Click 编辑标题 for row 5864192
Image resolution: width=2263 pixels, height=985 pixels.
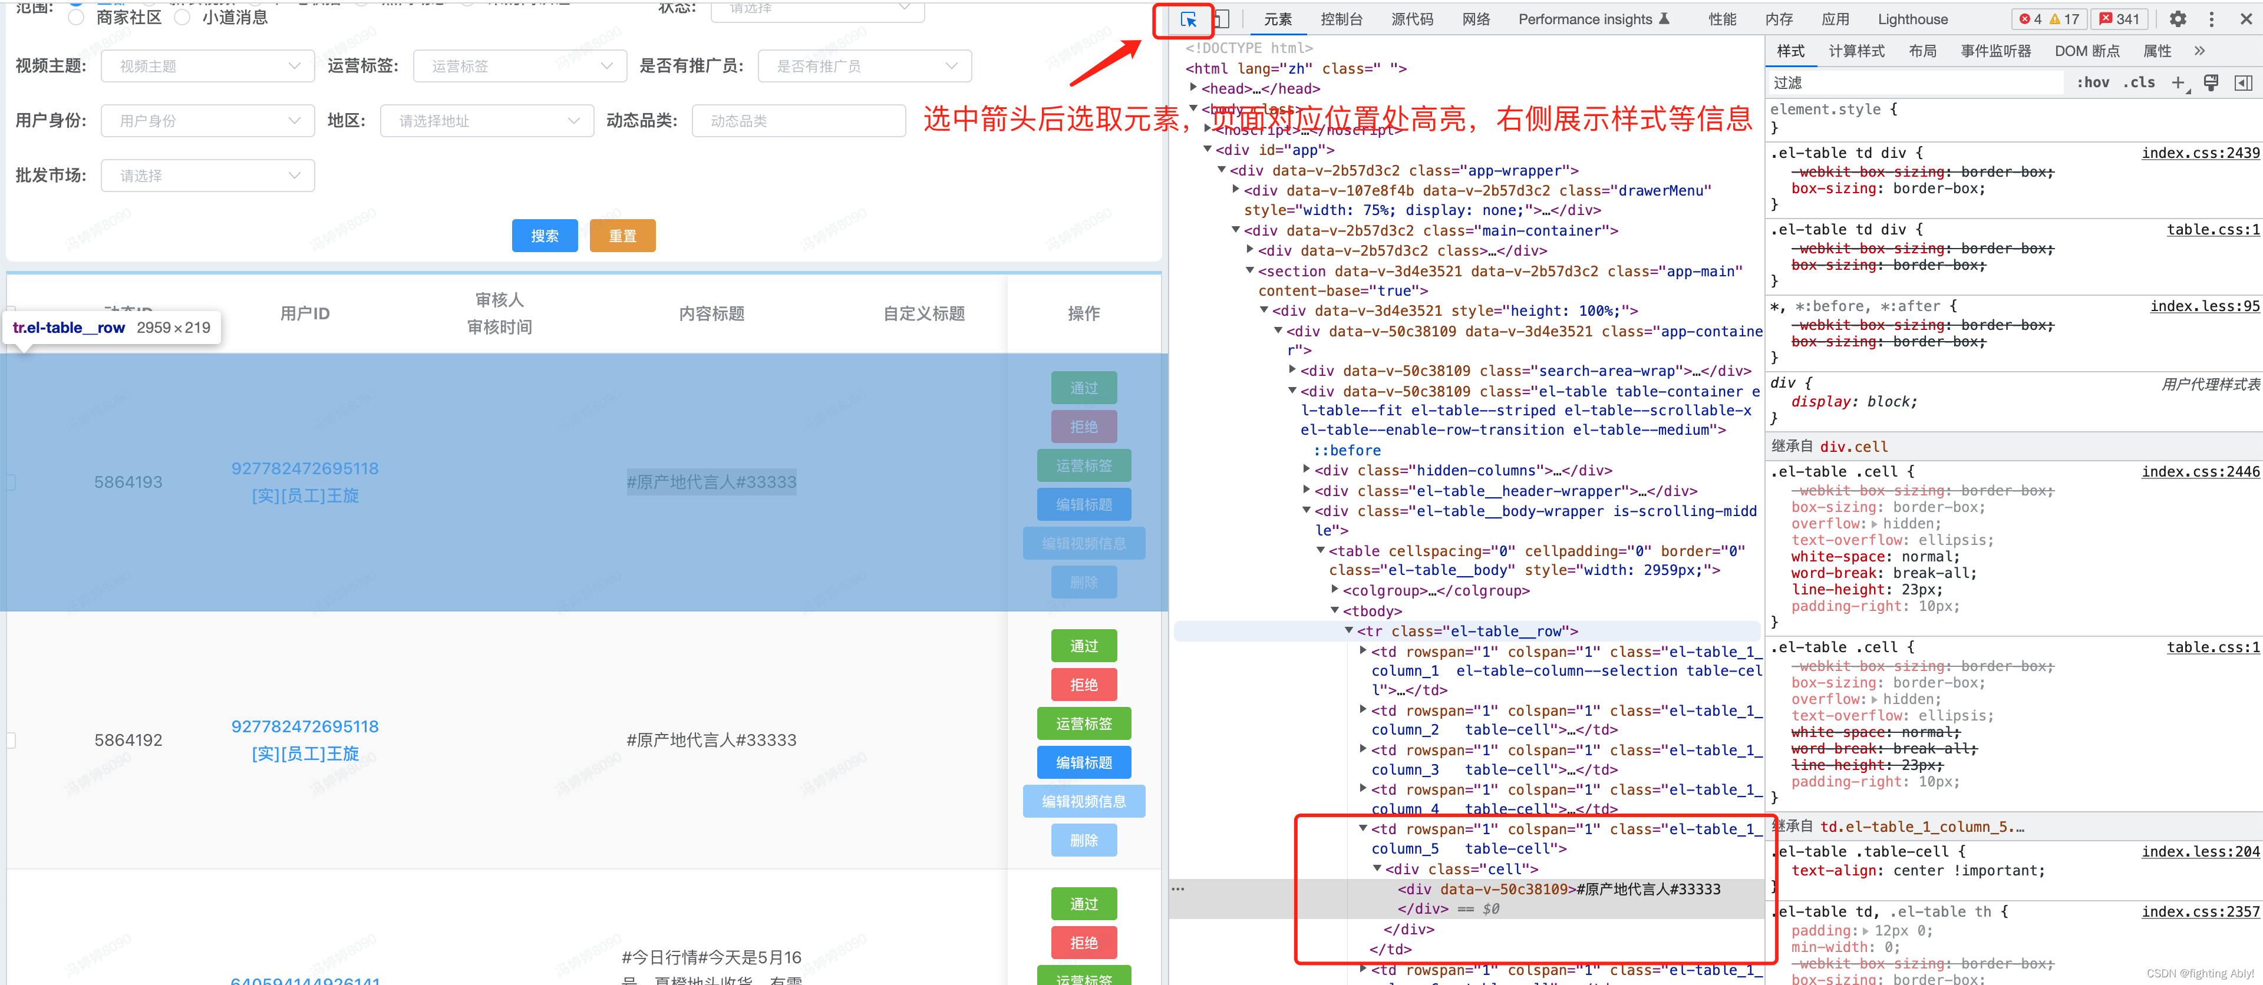[x=1083, y=762]
